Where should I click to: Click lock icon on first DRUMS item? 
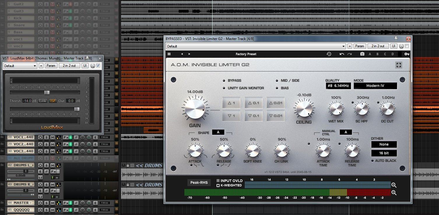click(128, 165)
